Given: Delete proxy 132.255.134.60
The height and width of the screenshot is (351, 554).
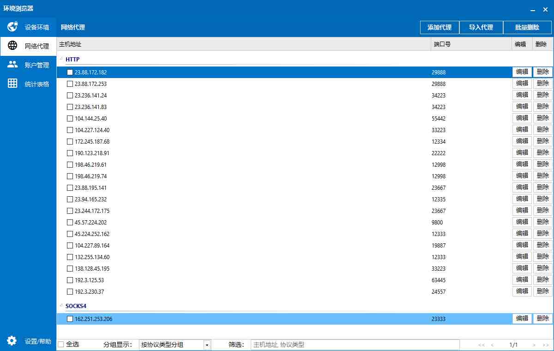Looking at the screenshot, I should tap(543, 257).
